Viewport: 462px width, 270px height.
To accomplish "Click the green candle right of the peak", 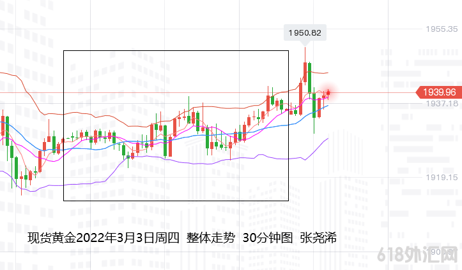I will point(309,76).
